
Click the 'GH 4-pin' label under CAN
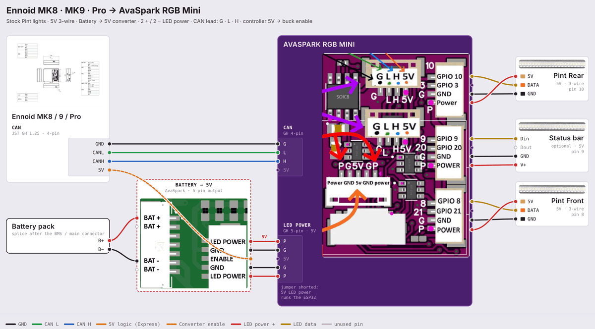point(294,134)
